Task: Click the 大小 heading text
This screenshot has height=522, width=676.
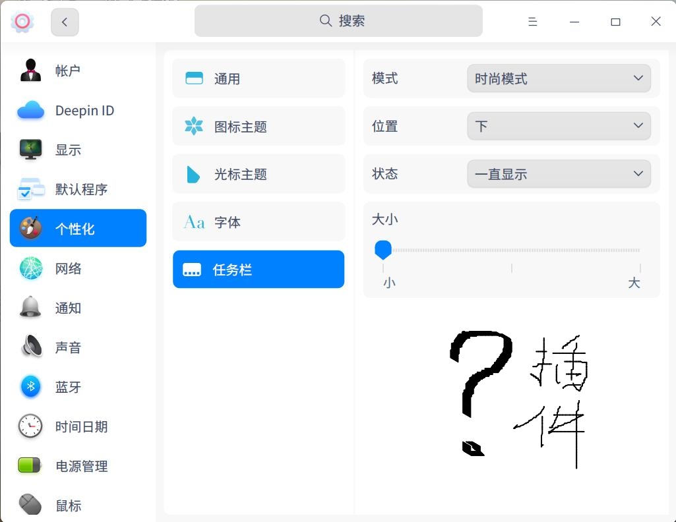Action: [384, 219]
